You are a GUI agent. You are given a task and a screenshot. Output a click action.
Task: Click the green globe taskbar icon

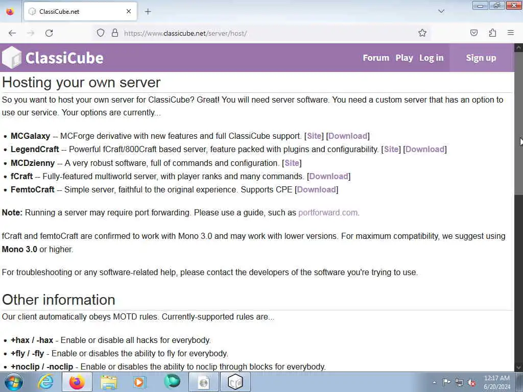[172, 382]
